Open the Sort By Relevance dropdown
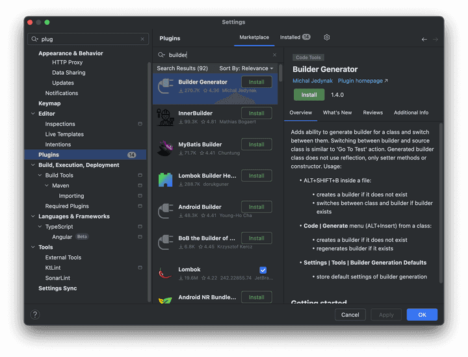Screen dimensions: 468x357 pyautogui.click(x=246, y=68)
